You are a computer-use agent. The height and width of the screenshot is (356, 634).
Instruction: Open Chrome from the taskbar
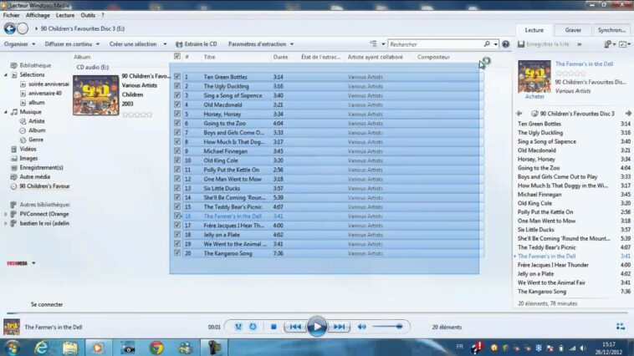156,348
